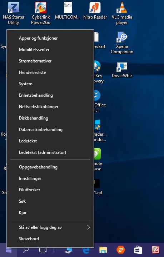Viewport: 164px width, 257px height.
Task: Open Apper og funksjoner
Action: click(50, 38)
